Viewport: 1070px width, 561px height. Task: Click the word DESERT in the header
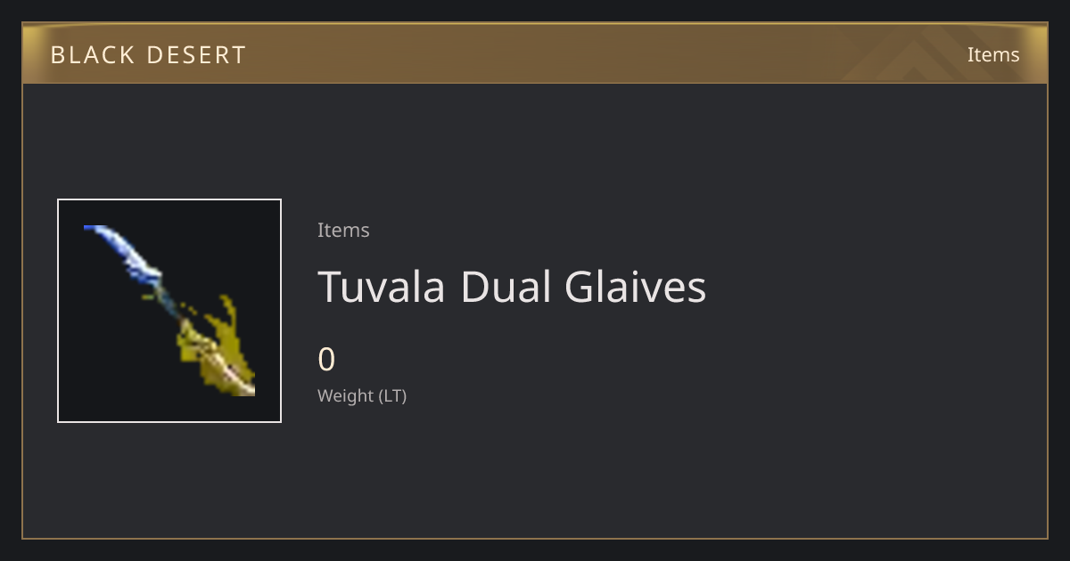click(201, 54)
